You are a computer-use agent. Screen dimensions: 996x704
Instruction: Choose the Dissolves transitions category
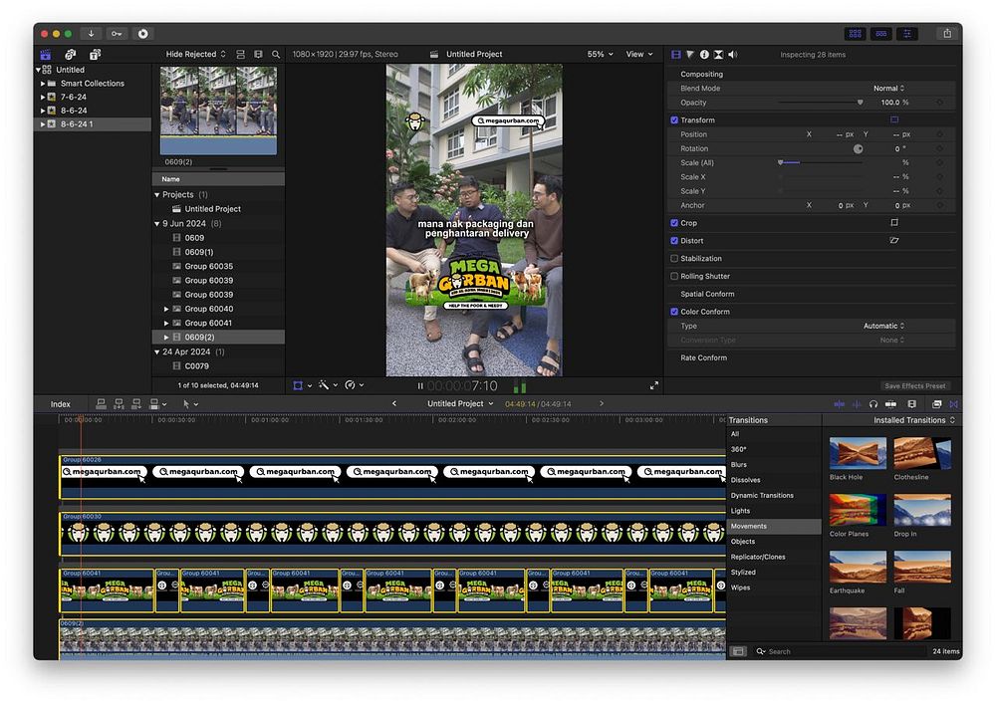point(745,480)
